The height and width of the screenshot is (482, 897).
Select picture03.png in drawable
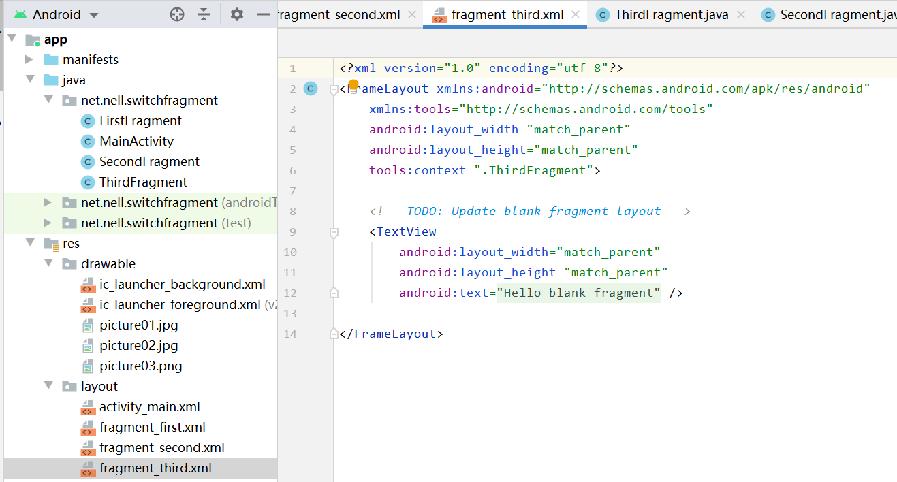click(x=141, y=366)
